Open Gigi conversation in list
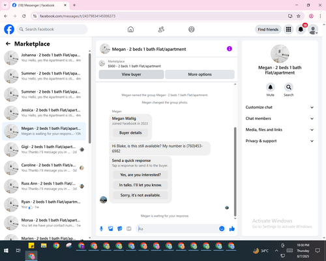Image resolution: width=326 pixels, height=261 pixels. tap(44, 149)
